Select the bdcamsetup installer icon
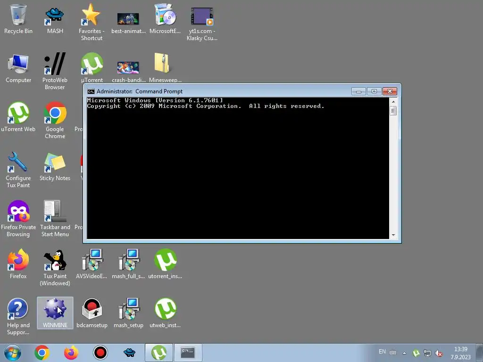 92,313
